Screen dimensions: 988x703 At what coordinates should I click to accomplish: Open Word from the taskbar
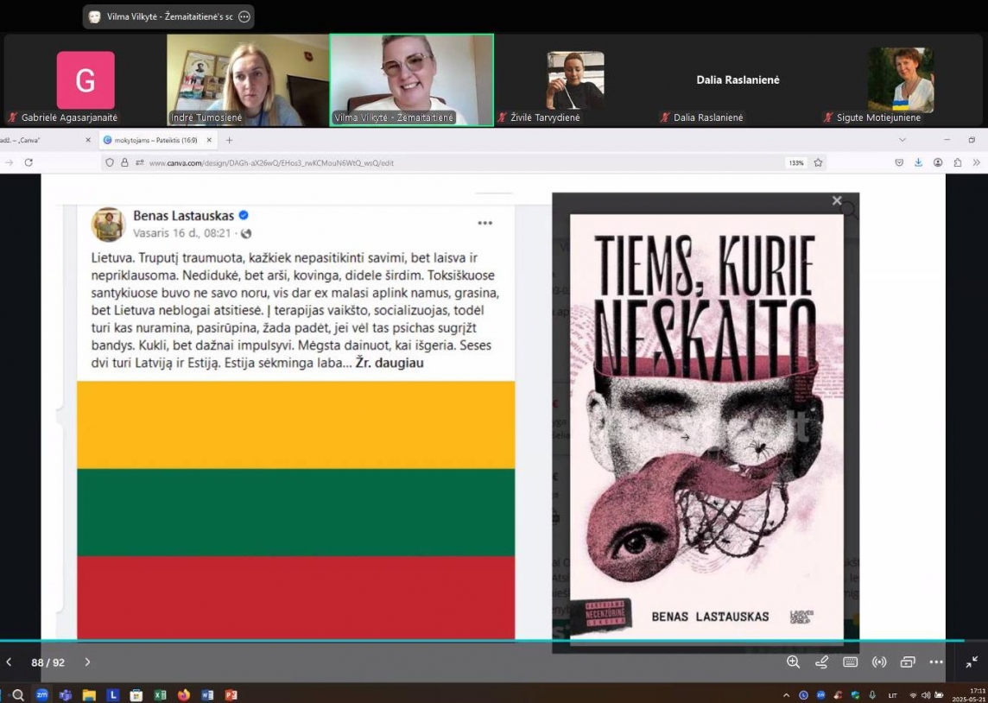[207, 695]
